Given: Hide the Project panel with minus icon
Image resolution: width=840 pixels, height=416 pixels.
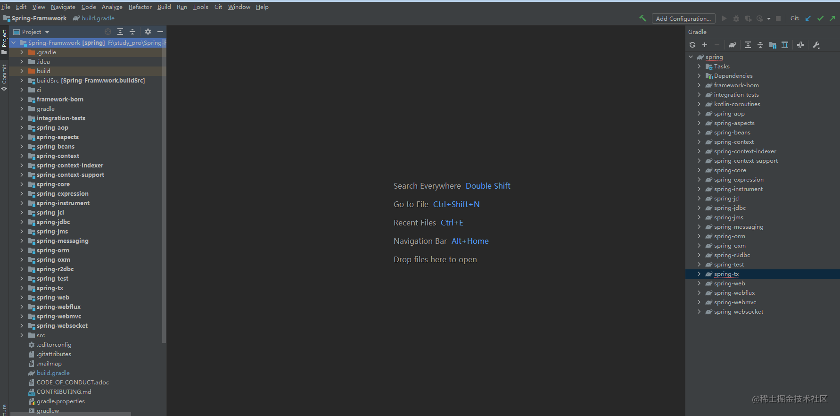Looking at the screenshot, I should pyautogui.click(x=160, y=32).
